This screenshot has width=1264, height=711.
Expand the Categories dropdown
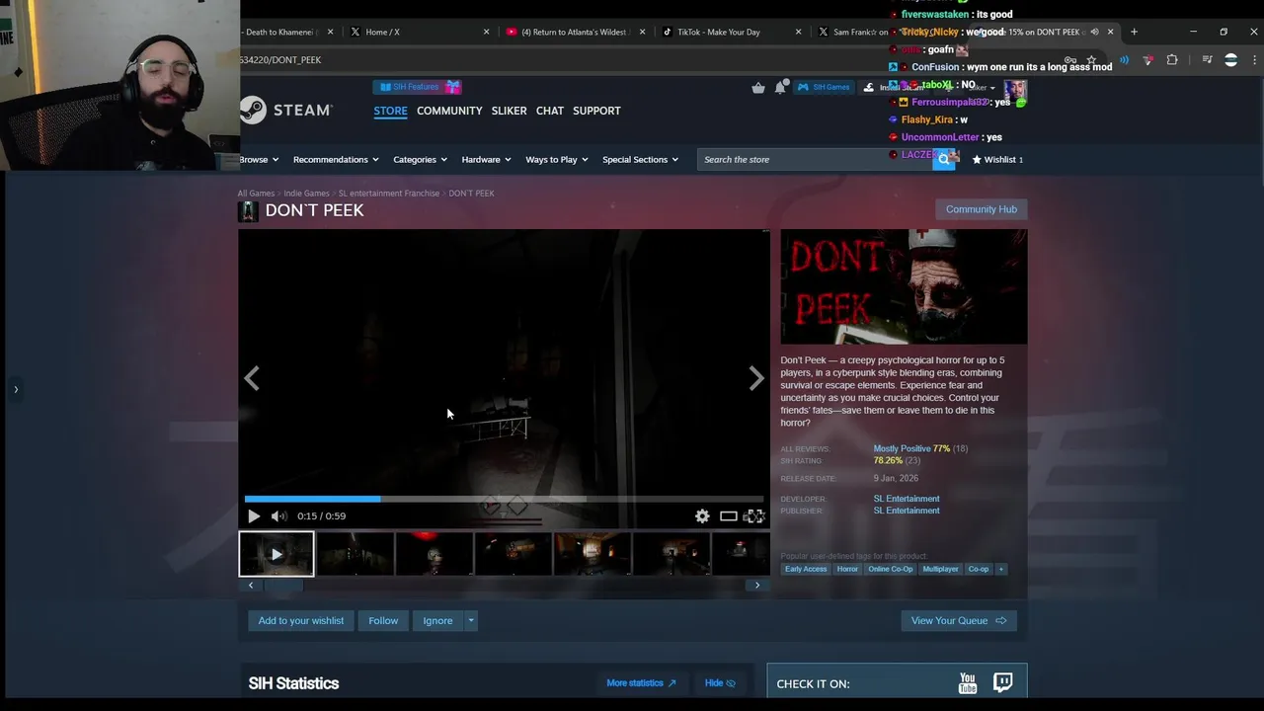point(421,159)
